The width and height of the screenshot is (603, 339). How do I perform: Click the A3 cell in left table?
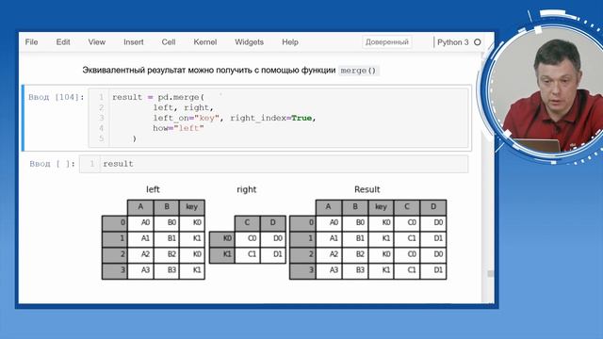(x=140, y=270)
